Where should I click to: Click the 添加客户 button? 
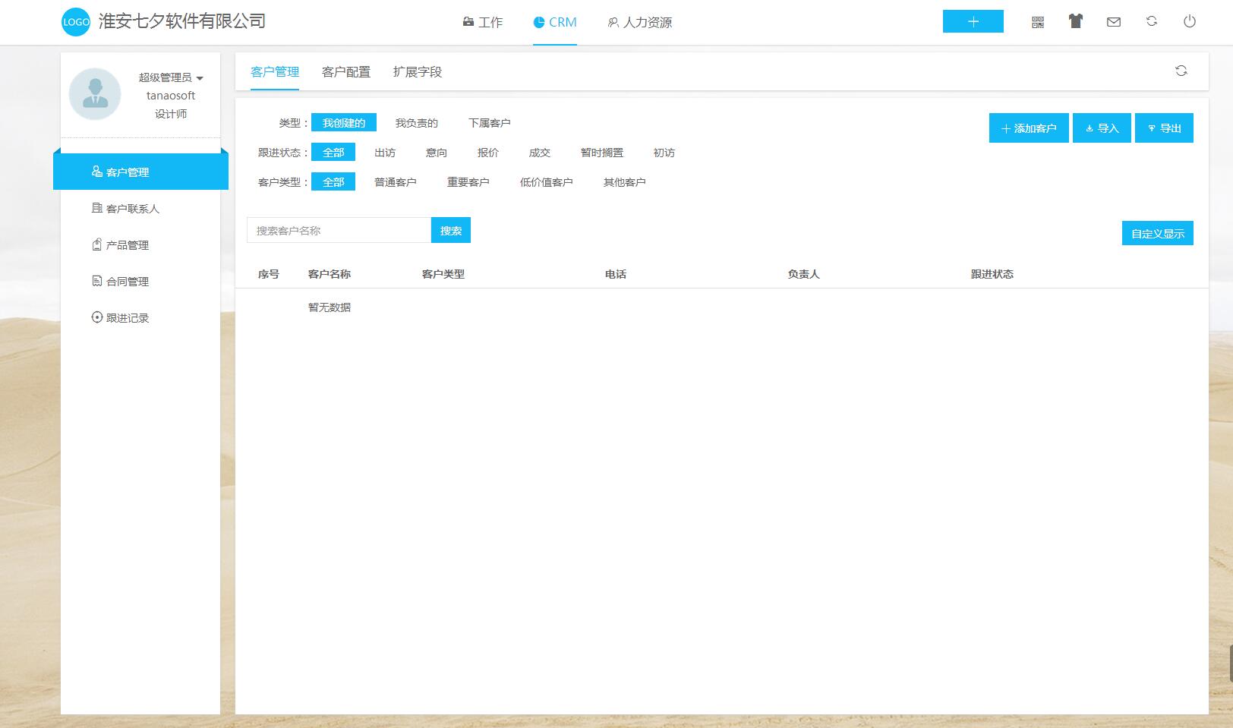[x=1029, y=128]
